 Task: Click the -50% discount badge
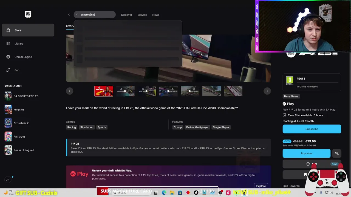(x=287, y=141)
